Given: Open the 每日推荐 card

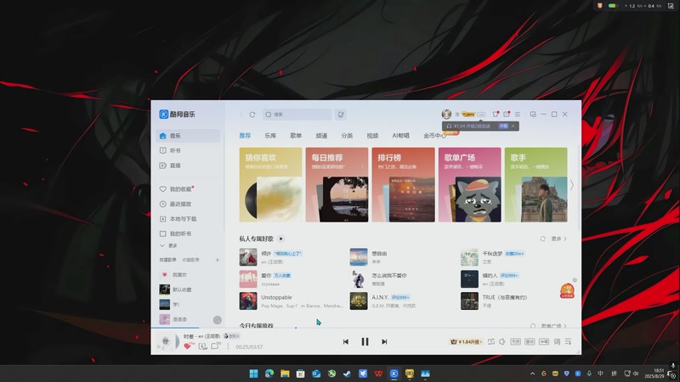Looking at the screenshot, I should click(x=337, y=185).
